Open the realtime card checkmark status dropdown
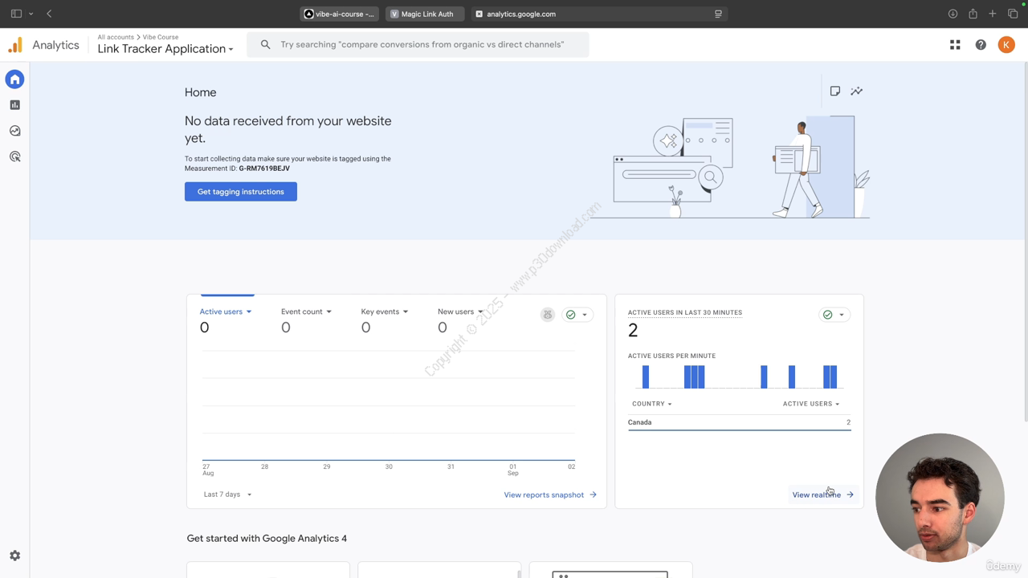Viewport: 1028px width, 578px height. [834, 315]
